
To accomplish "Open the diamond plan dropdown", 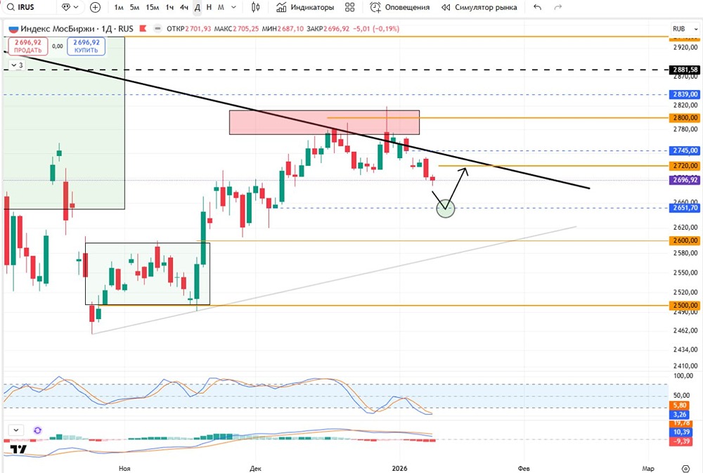I will [70, 7].
